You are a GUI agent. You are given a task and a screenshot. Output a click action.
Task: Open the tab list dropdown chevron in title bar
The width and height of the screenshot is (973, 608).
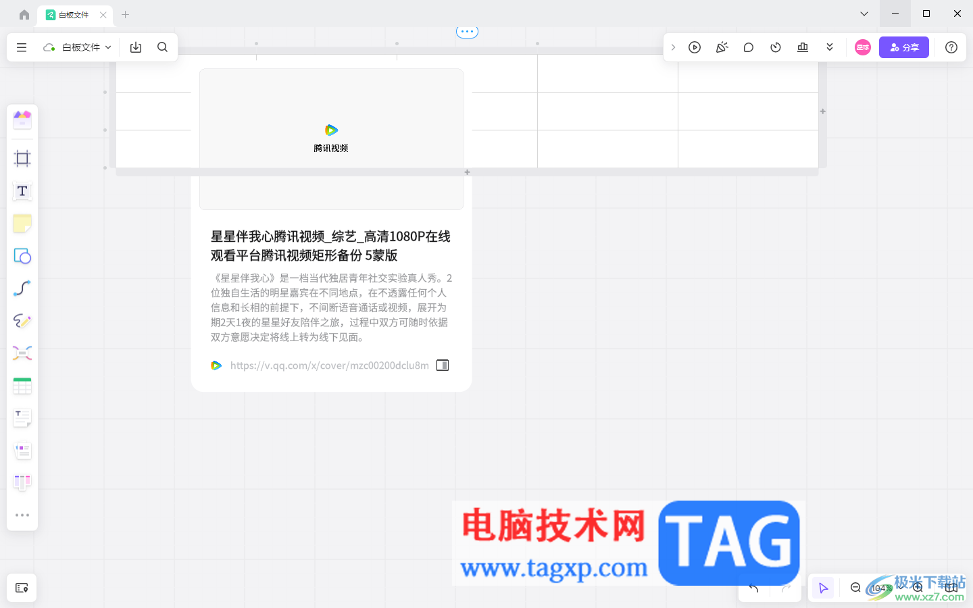coord(864,14)
